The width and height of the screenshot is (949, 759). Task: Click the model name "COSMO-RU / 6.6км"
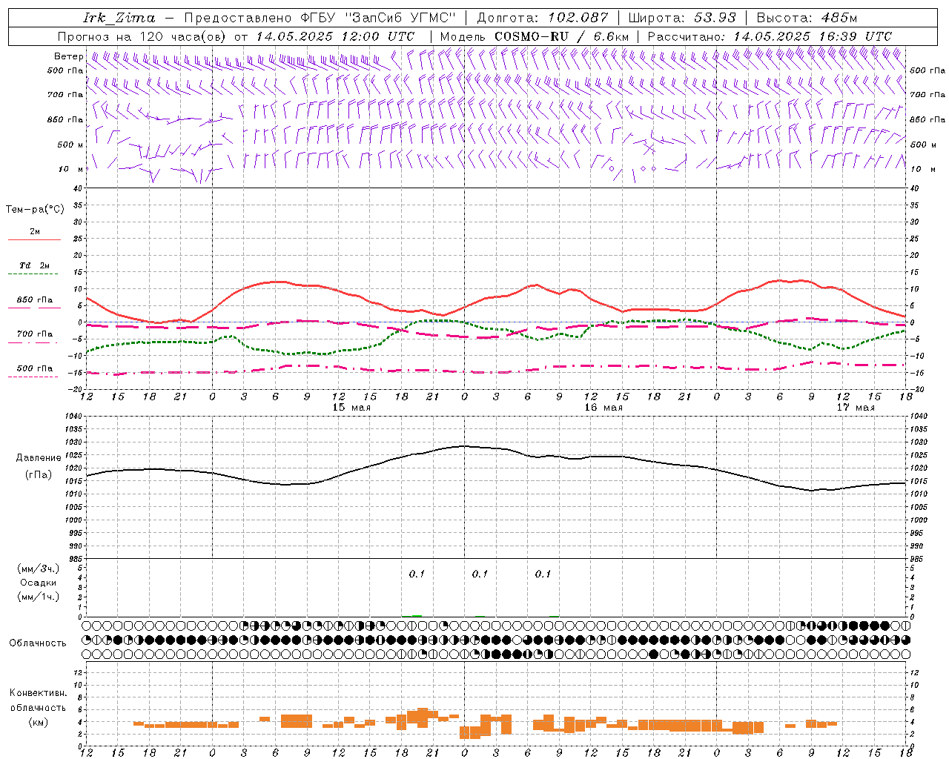(x=561, y=36)
